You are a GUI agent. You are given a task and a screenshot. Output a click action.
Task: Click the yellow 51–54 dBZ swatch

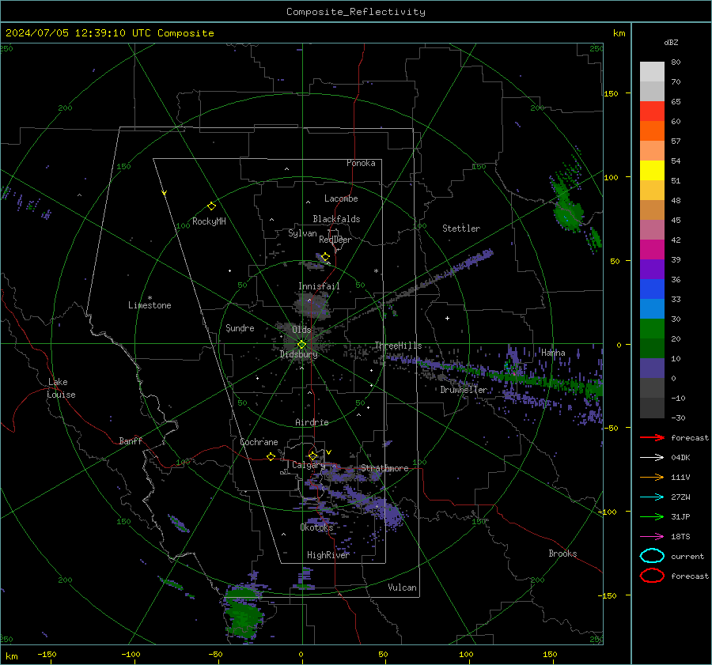tap(652, 171)
